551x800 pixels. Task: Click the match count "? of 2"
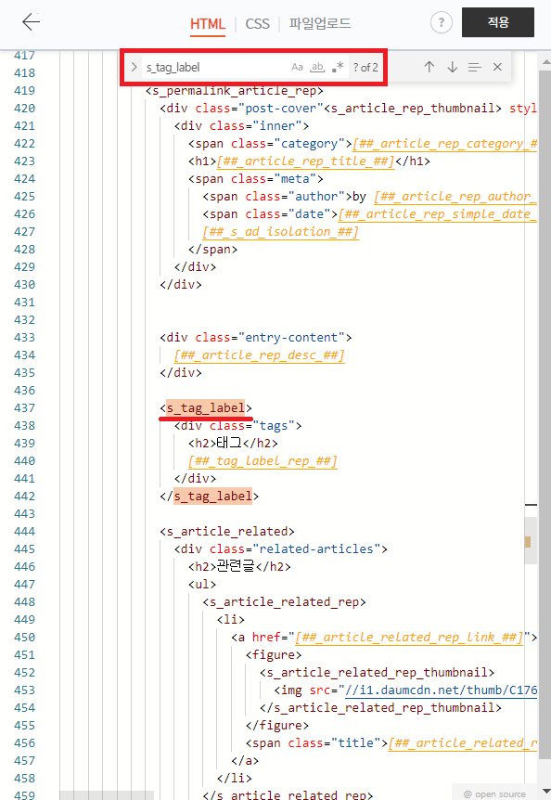click(365, 68)
